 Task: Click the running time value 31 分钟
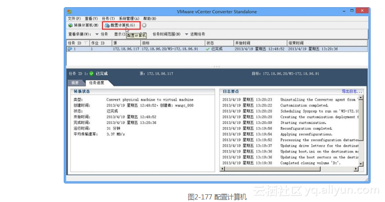[x=113, y=128]
